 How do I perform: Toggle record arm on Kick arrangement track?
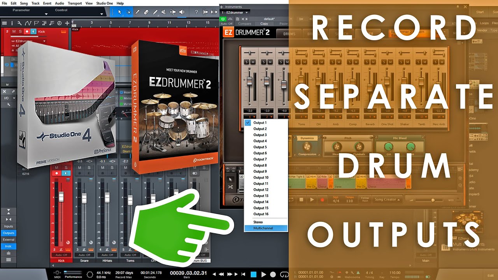[x=27, y=31]
